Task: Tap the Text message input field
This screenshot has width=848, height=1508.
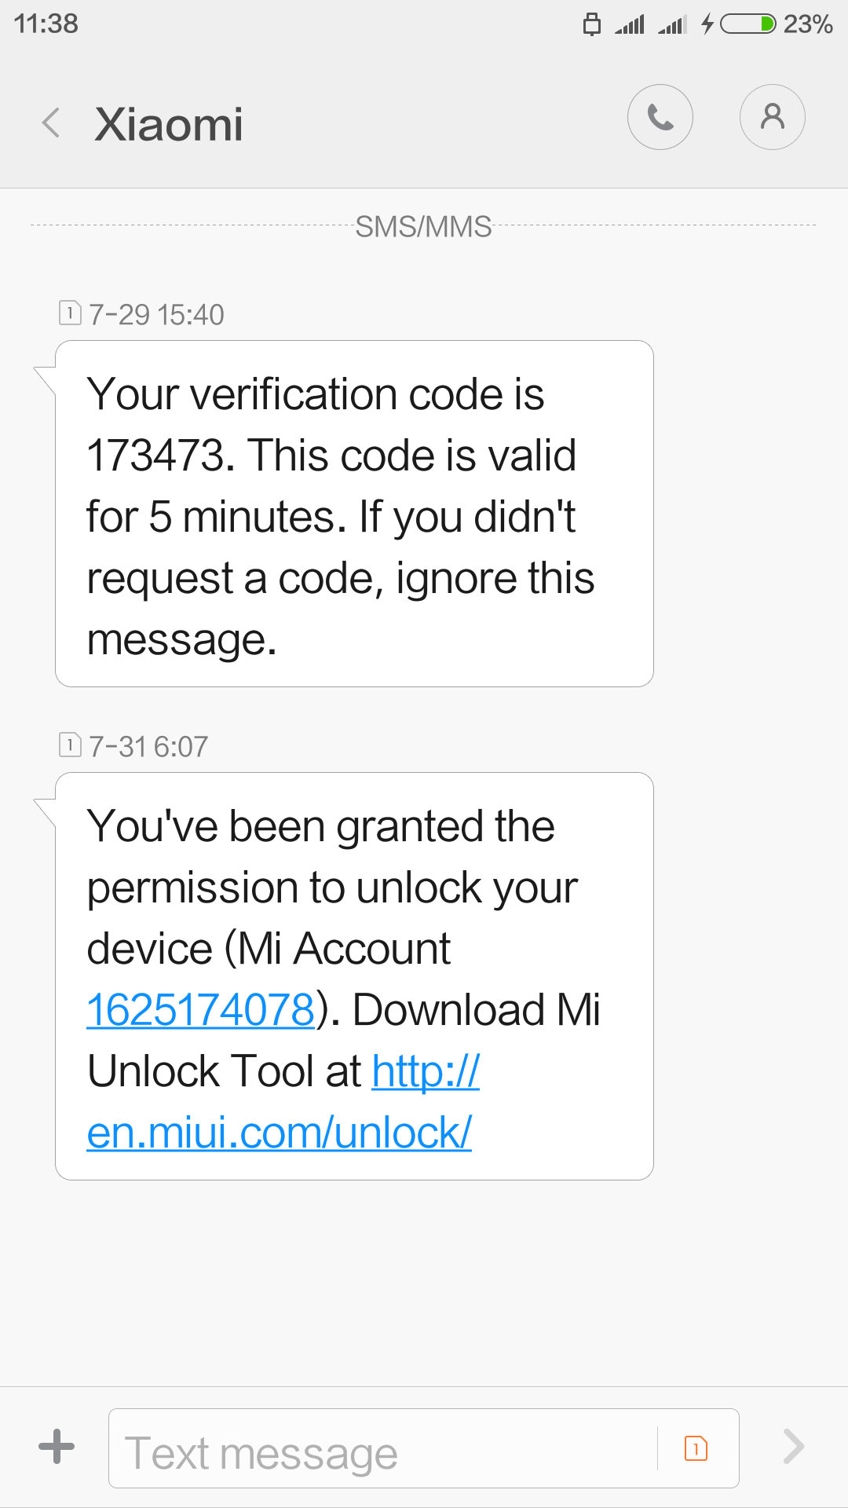Action: point(385,1448)
